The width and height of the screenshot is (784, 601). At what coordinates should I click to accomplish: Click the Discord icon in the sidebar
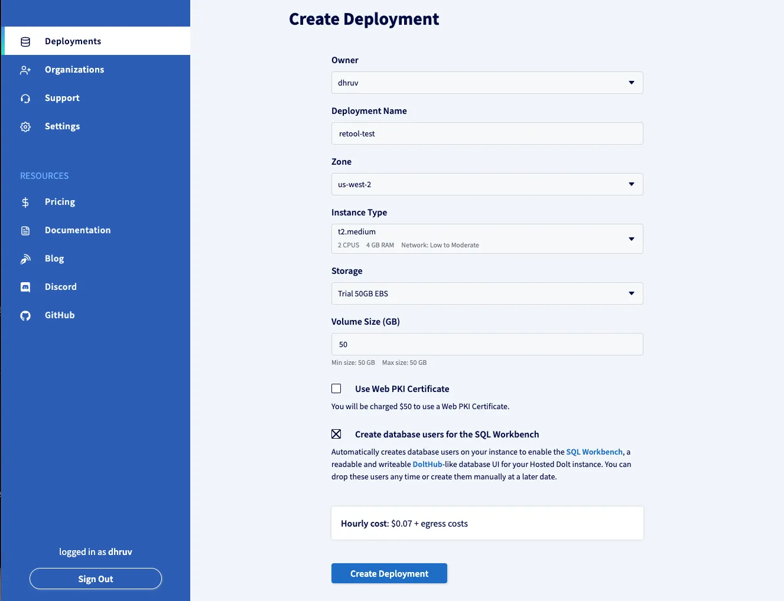point(25,287)
